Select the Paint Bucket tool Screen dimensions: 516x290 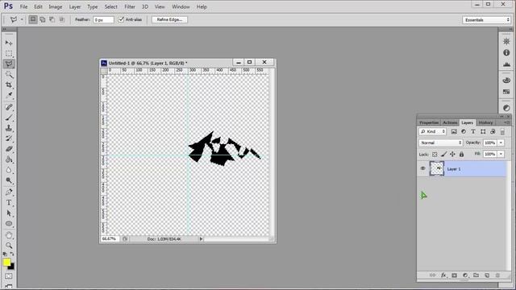(9, 159)
